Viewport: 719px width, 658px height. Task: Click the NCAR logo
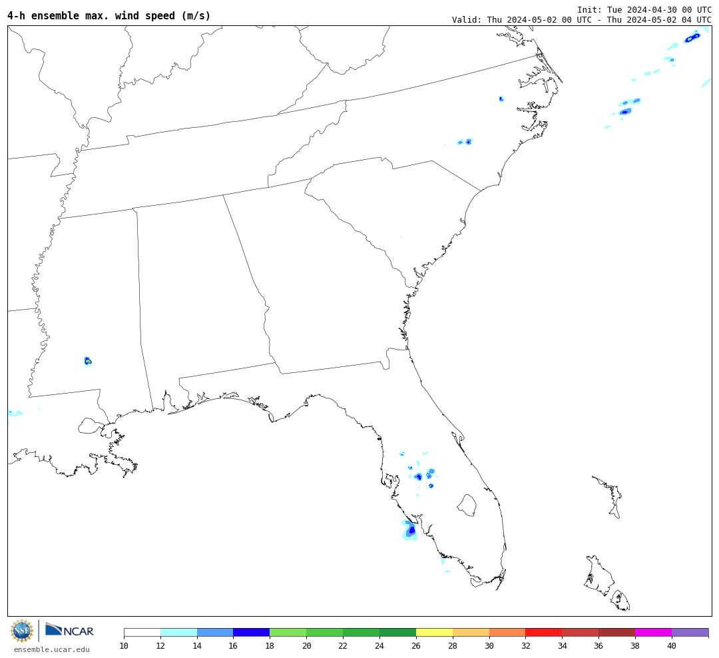(69, 631)
